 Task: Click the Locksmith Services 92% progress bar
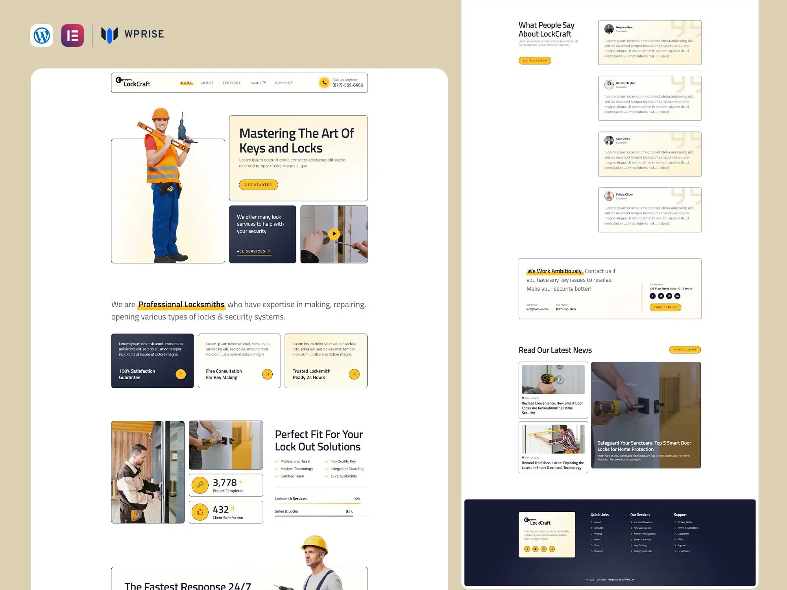pyautogui.click(x=319, y=503)
